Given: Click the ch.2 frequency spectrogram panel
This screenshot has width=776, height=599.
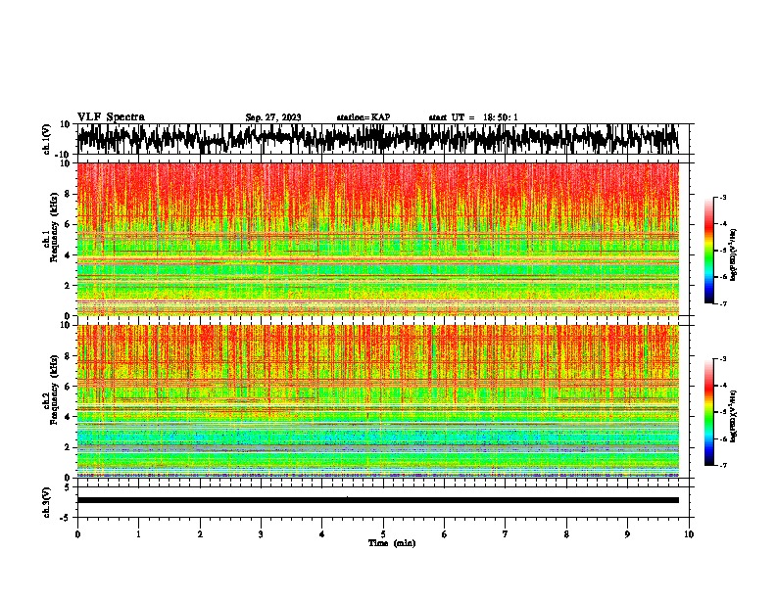Looking at the screenshot, I should point(377,401).
